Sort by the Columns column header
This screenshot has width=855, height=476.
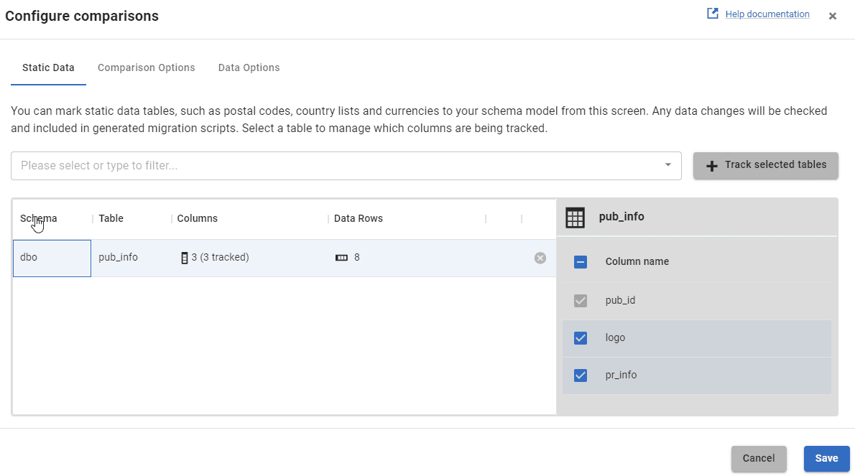coord(198,218)
